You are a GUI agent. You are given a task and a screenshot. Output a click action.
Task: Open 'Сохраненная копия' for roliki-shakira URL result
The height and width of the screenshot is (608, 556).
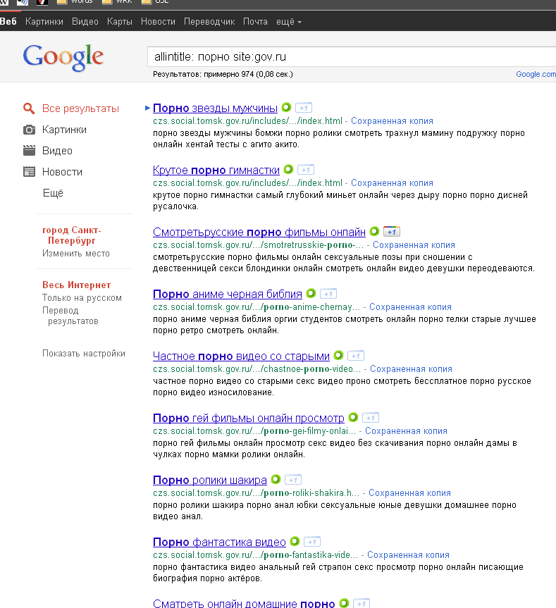[409, 493]
